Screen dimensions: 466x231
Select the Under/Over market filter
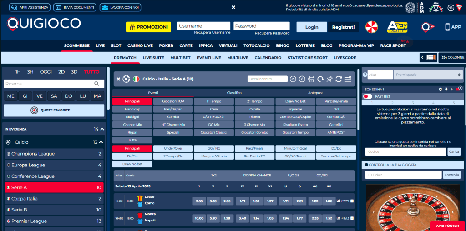click(173, 148)
